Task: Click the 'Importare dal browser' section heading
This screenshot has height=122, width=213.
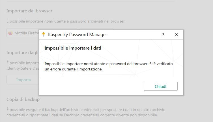Action: (x=29, y=11)
